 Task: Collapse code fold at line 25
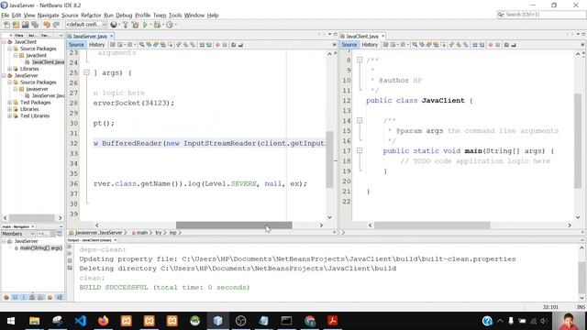click(86, 72)
